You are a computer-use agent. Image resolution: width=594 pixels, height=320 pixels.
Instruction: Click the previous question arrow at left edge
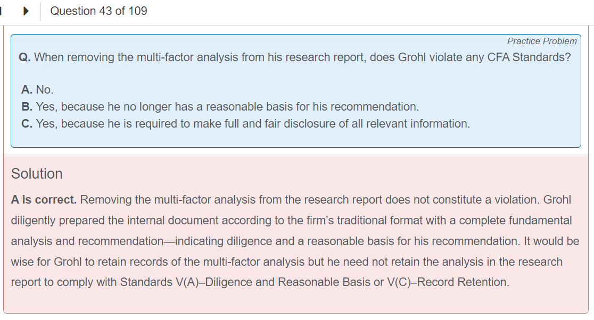coord(2,11)
